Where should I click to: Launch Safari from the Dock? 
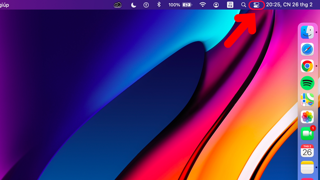point(307,49)
